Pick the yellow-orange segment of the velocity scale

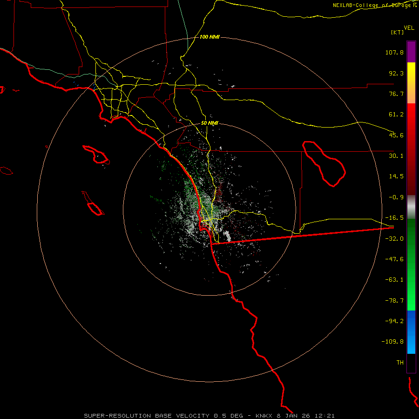pyautogui.click(x=411, y=83)
